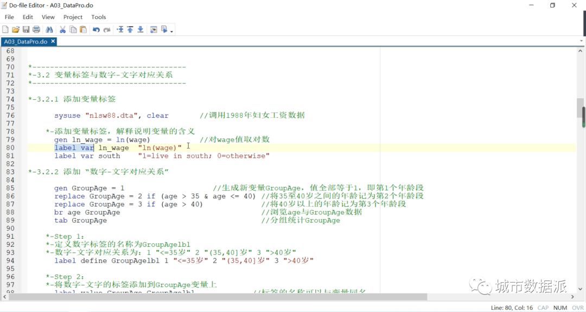Open Find with the binoculars icon

pos(49,29)
